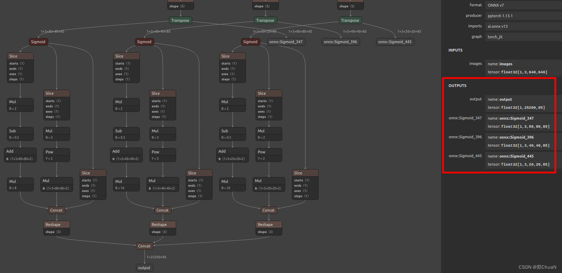Select the Mul node with B = 8
This screenshot has height=273, width=562.
[20, 185]
